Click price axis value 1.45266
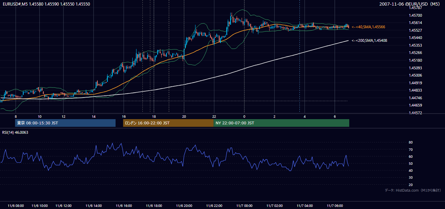The image size is (445, 209). coord(415,53)
